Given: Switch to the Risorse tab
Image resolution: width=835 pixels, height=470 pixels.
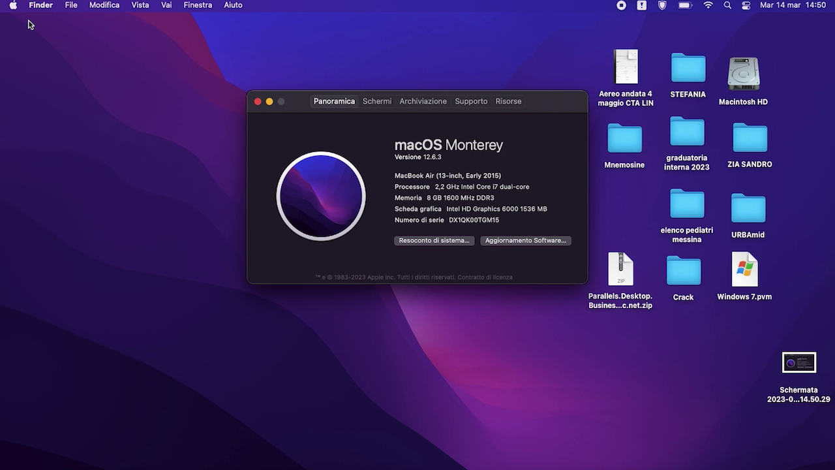Looking at the screenshot, I should pyautogui.click(x=508, y=101).
